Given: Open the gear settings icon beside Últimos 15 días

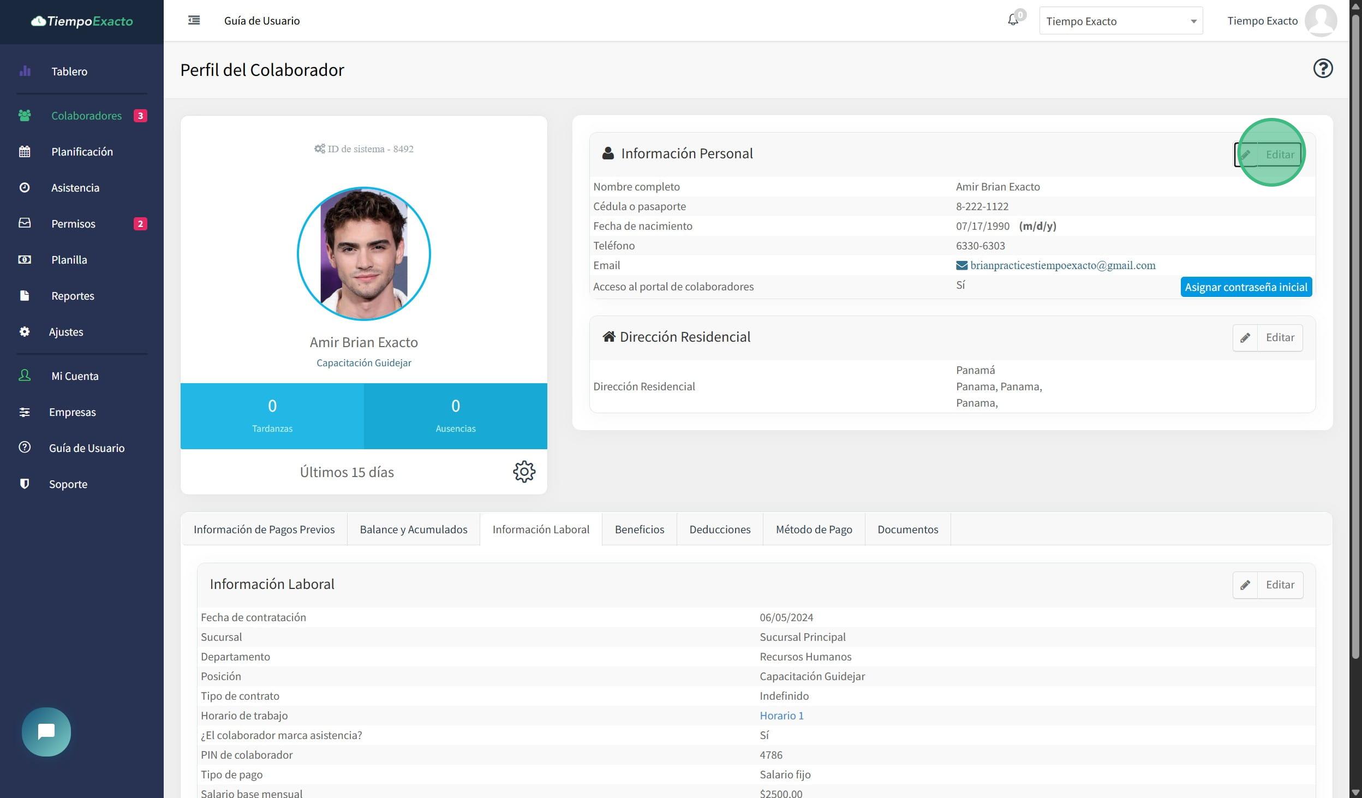Looking at the screenshot, I should (x=524, y=472).
